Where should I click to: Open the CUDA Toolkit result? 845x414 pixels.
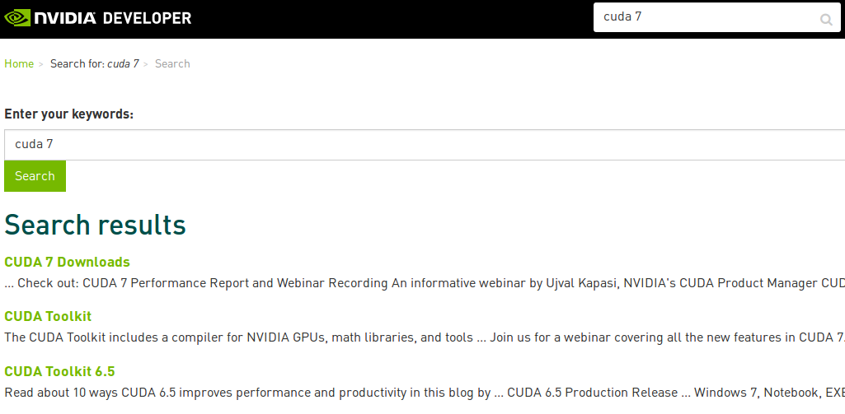48,316
